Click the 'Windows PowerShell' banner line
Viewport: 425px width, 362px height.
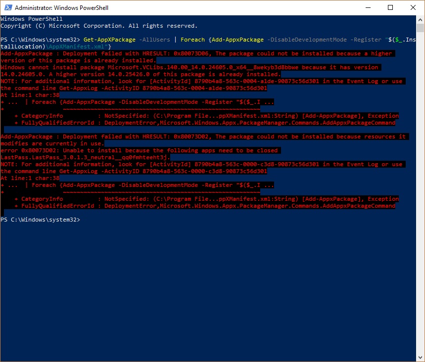32,19
